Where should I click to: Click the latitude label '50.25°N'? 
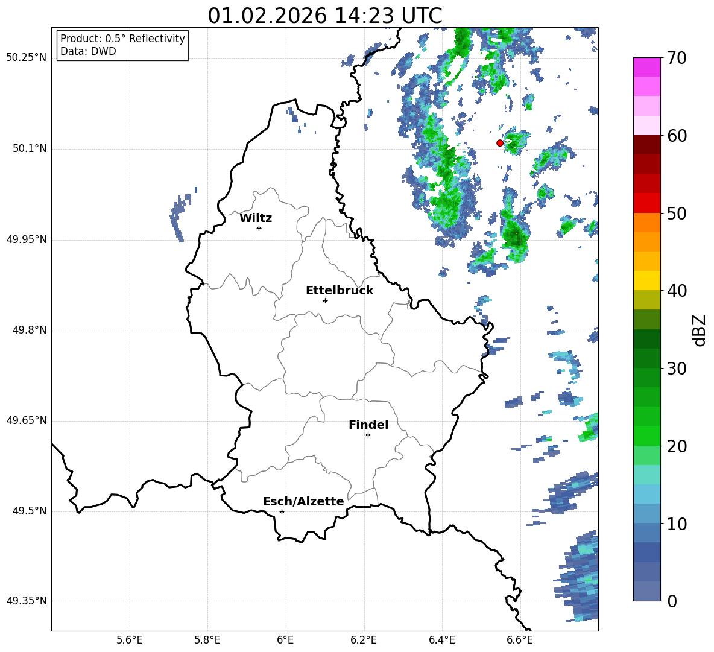(x=27, y=58)
